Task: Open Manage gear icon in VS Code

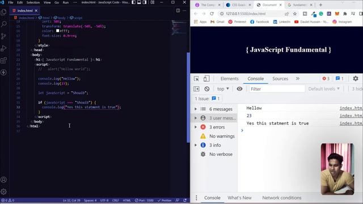Action: point(4,192)
